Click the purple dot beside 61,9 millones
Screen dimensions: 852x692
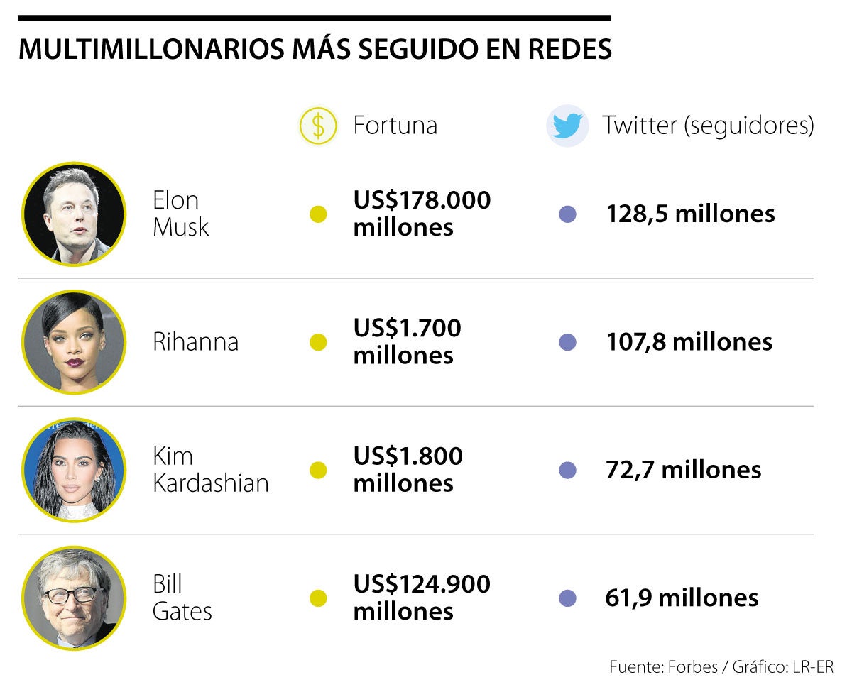(567, 598)
